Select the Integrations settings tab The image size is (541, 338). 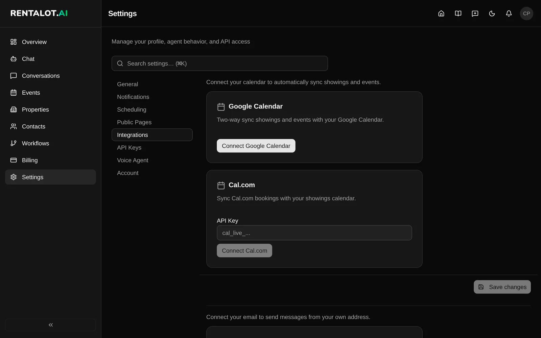[152, 135]
